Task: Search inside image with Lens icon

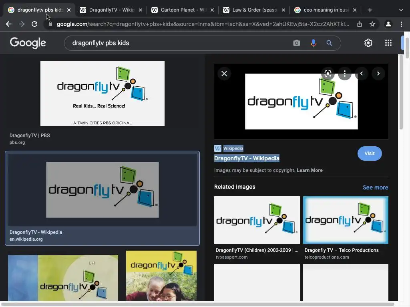Action: tap(328, 74)
